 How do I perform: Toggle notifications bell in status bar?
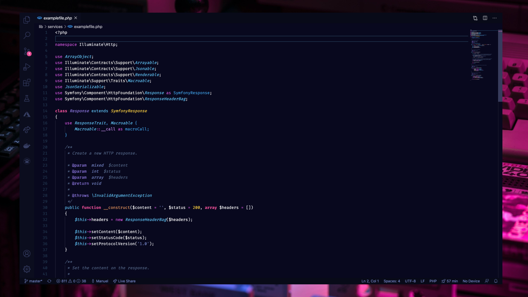496,281
